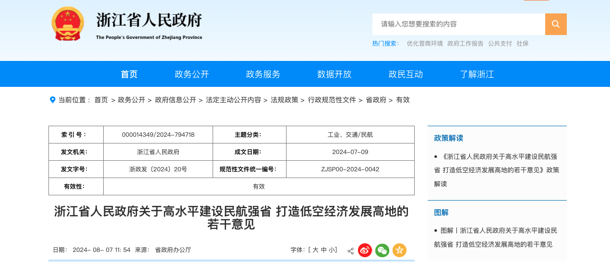The height and width of the screenshot is (274, 610).
Task: Click the 社保 hot search link
Action: coord(522,43)
